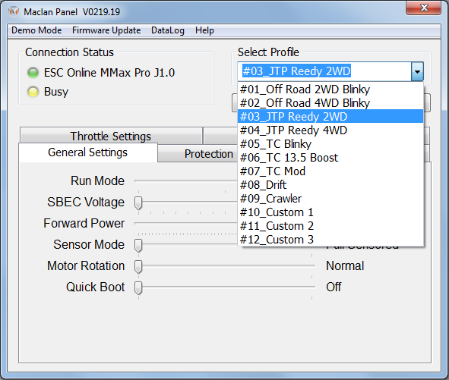Choose profile #01_Off Road 2WD Blinky
The width and height of the screenshot is (449, 380).
point(330,90)
